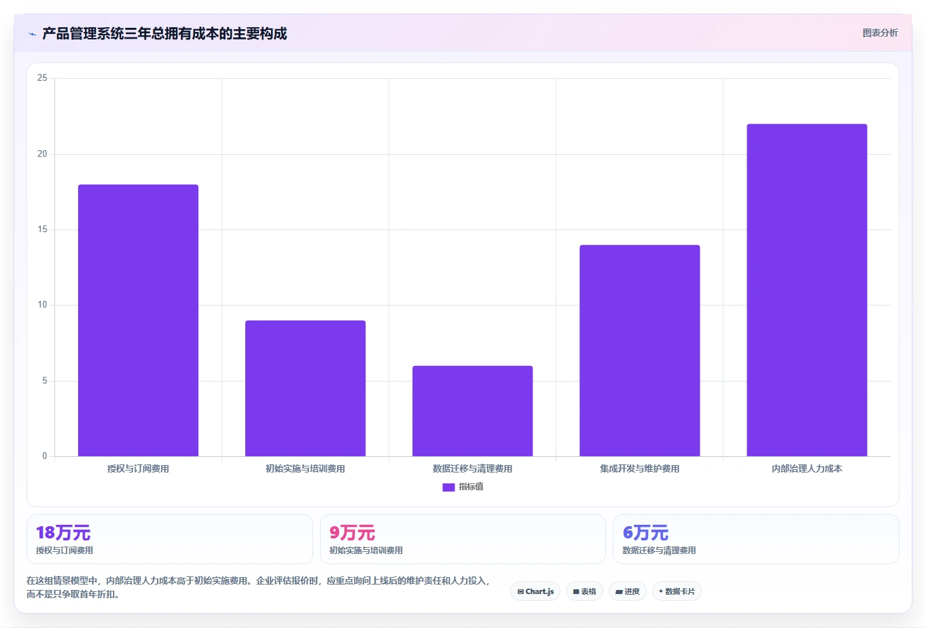Click the y-axis value 25

(x=42, y=78)
